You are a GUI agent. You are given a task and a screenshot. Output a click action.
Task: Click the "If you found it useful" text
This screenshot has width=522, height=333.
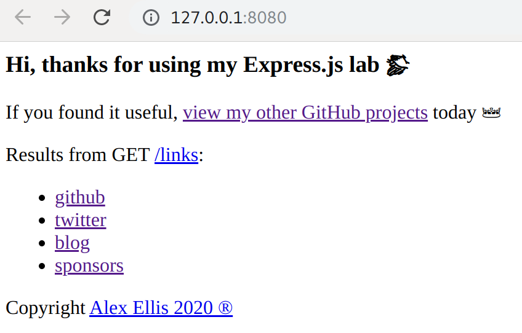[92, 112]
